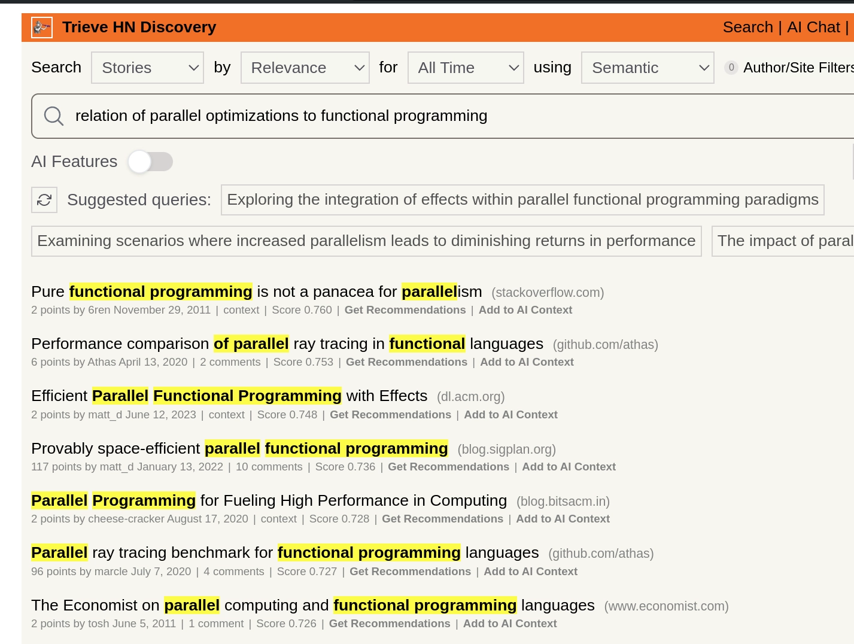Open '10 comments' on sigplan story
Image resolution: width=854 pixels, height=644 pixels.
[269, 467]
